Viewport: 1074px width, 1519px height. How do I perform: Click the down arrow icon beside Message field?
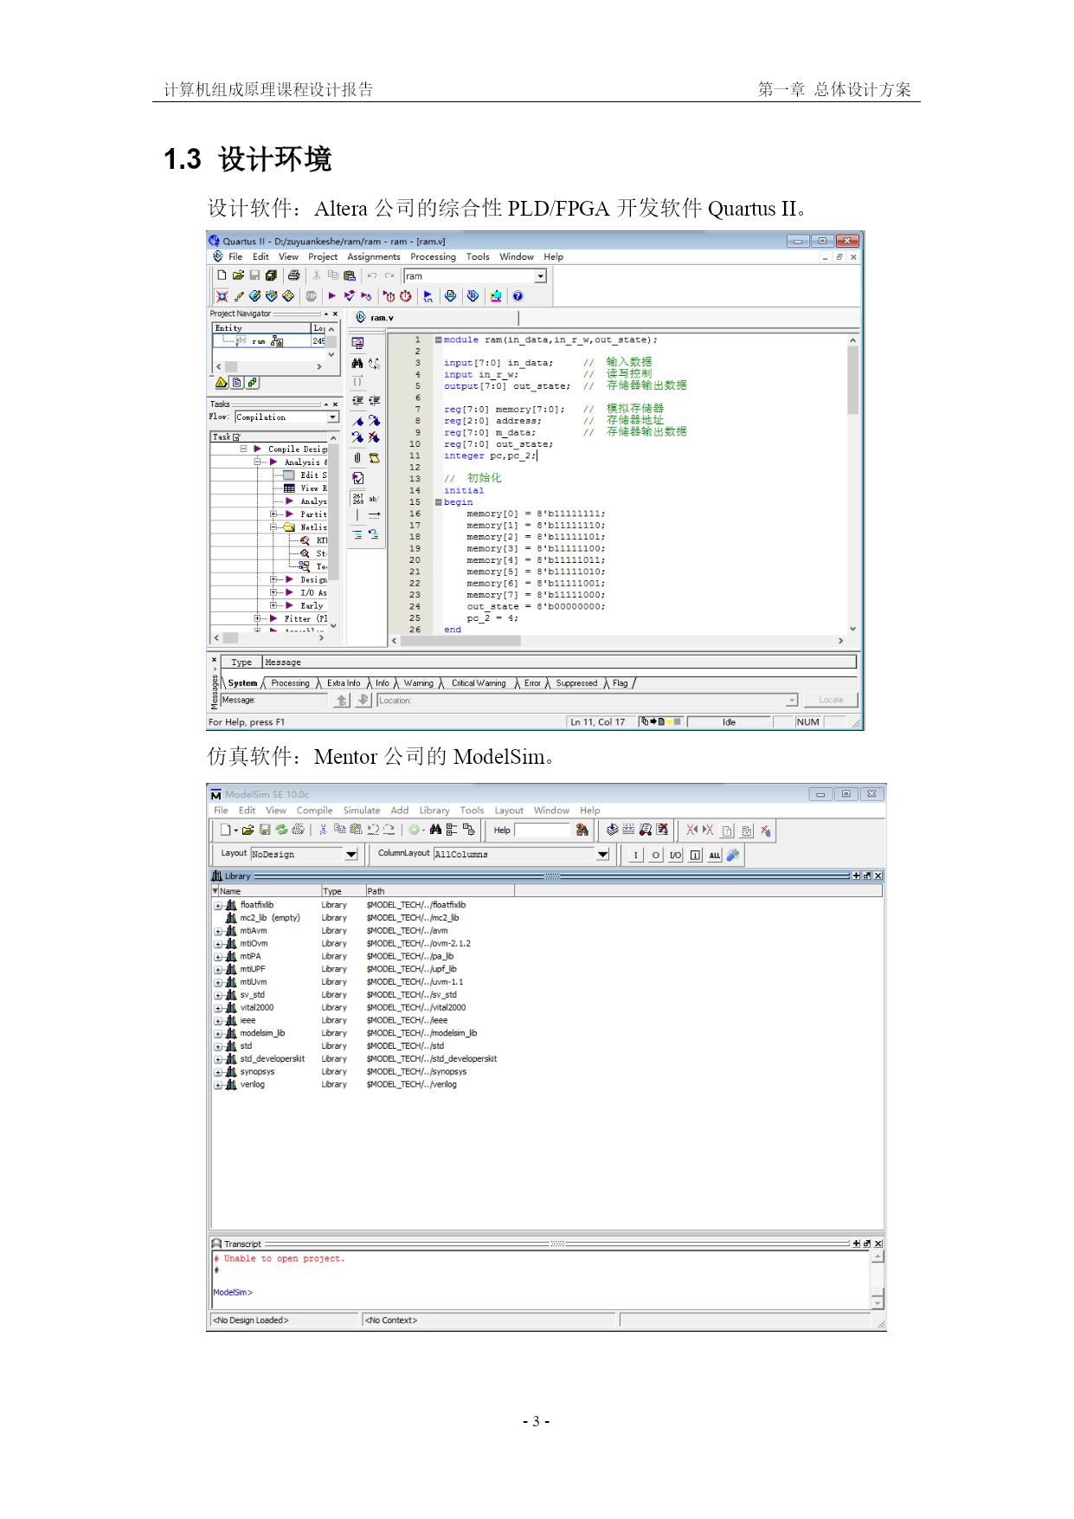coord(363,700)
